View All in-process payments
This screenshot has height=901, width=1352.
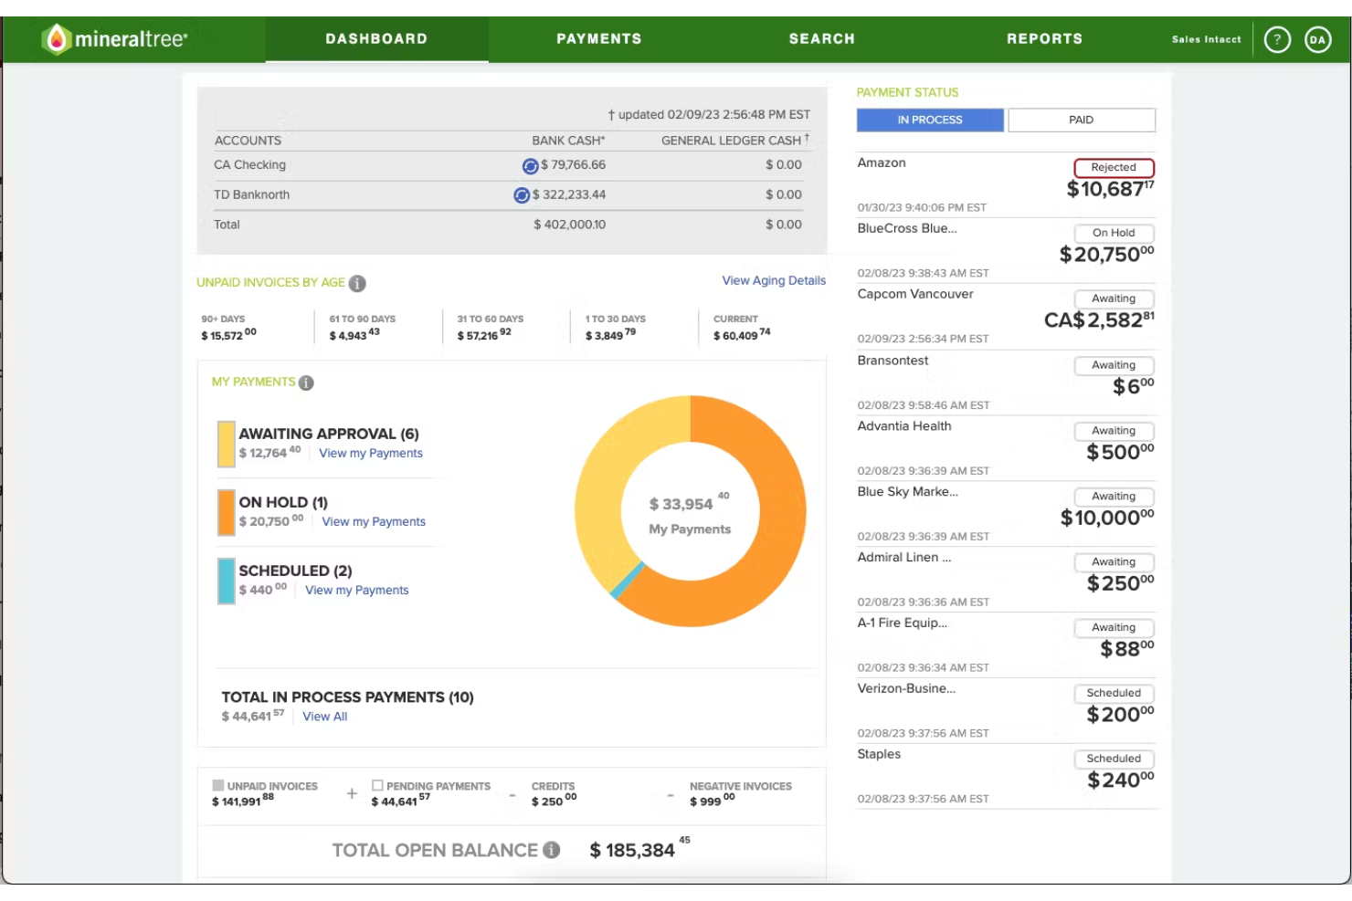click(324, 717)
